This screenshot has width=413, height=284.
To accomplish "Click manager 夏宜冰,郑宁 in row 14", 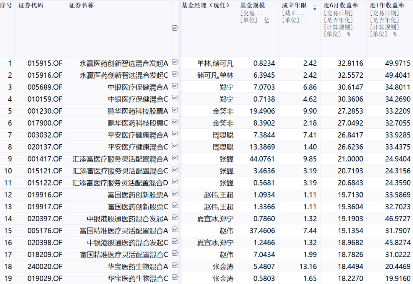I will coord(215,219).
